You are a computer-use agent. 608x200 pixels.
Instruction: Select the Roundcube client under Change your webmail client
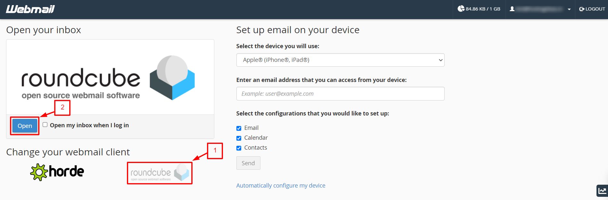(x=160, y=173)
